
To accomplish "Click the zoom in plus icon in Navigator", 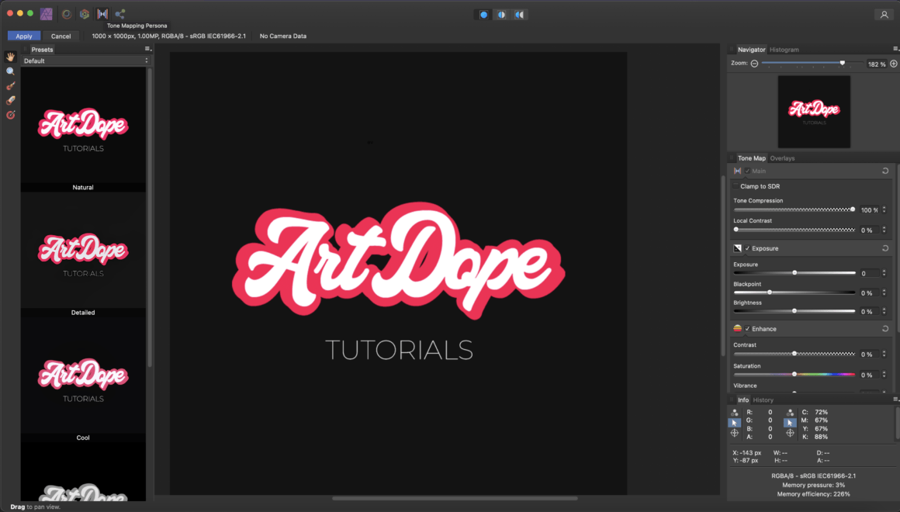I will point(894,64).
